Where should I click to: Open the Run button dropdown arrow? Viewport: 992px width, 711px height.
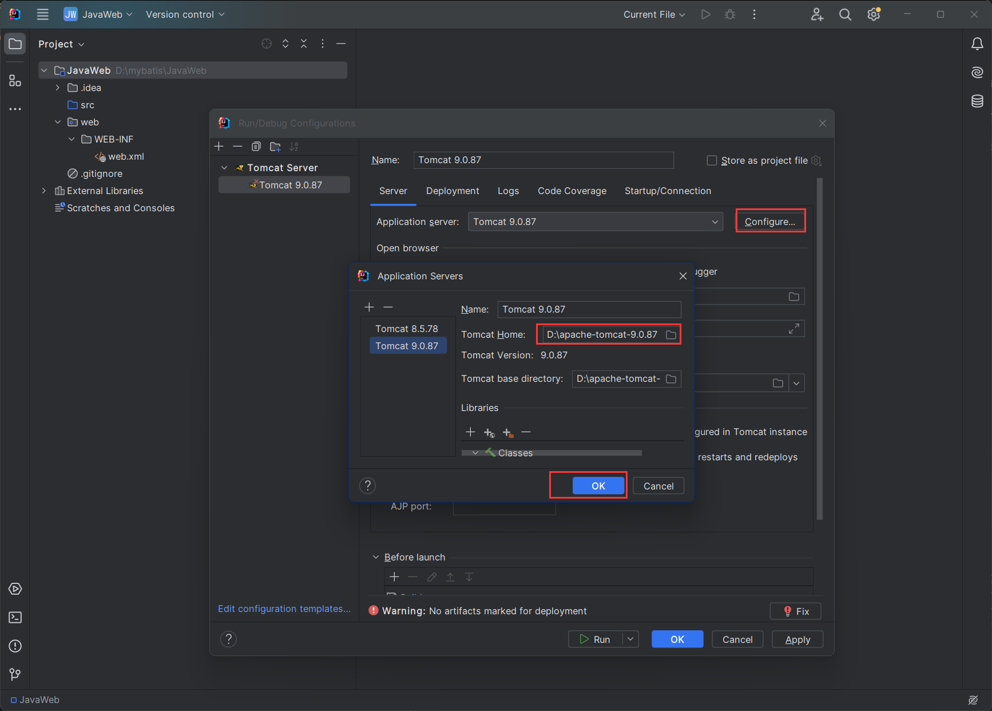click(x=630, y=639)
